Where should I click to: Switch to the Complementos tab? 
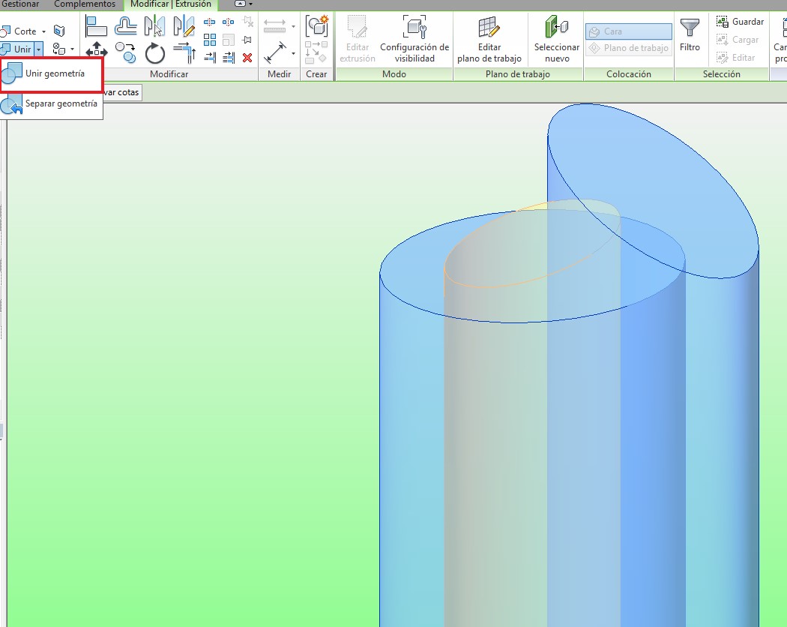(85, 4)
